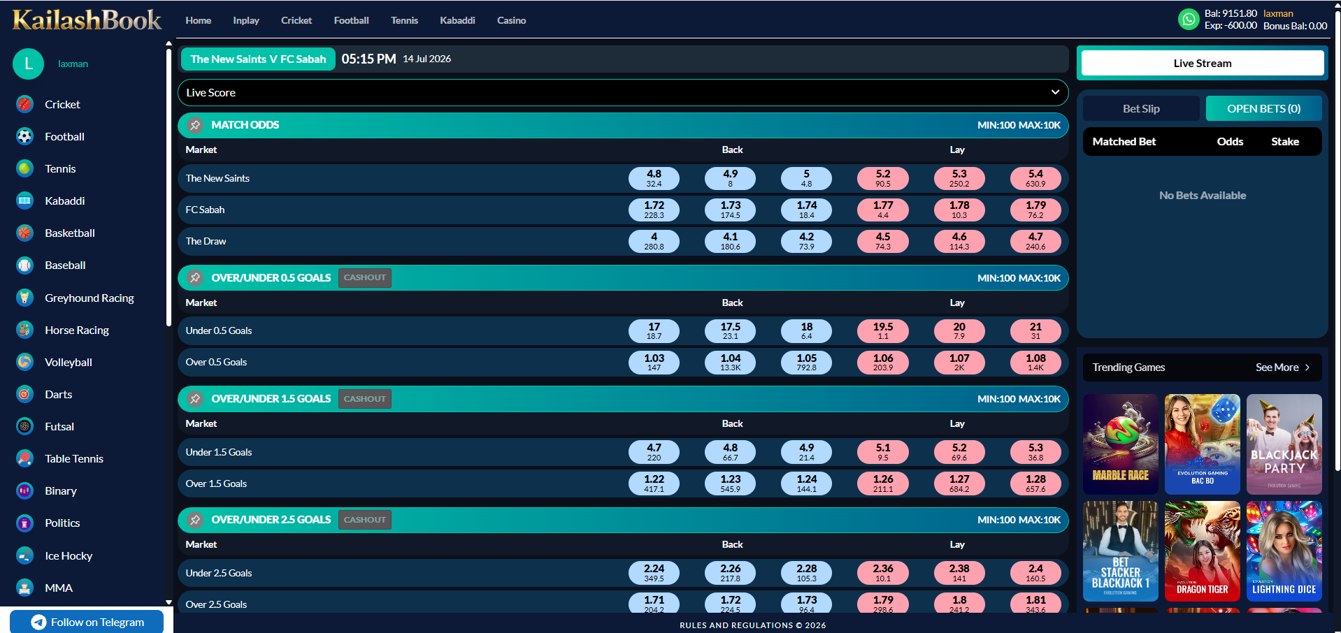Click the MMA sidebar icon
Image resolution: width=1341 pixels, height=633 pixels.
[24, 588]
